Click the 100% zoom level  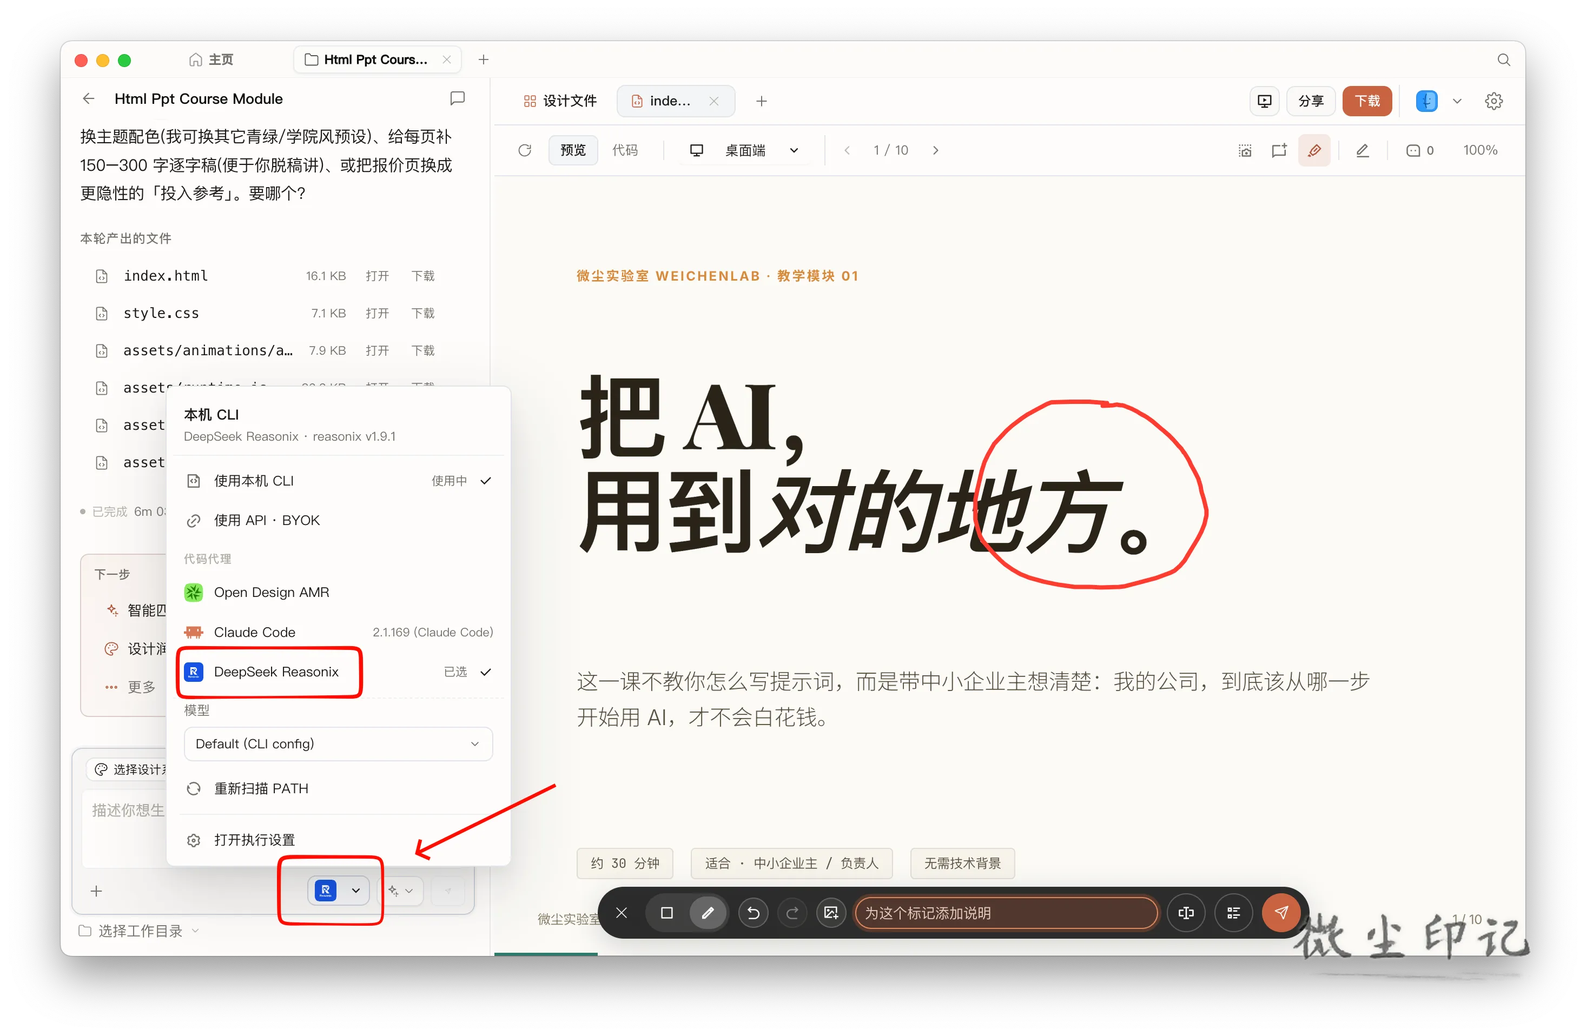[1479, 150]
